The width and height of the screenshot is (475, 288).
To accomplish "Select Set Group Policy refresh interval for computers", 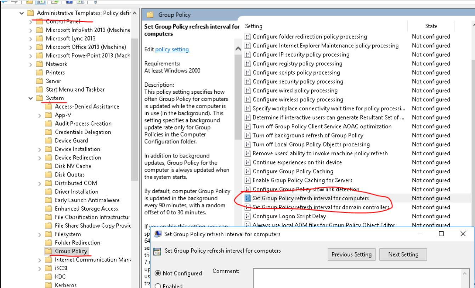I will click(311, 198).
